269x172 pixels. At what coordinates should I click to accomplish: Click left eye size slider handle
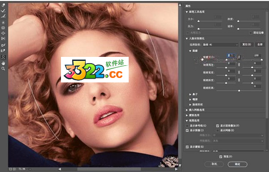(226, 60)
